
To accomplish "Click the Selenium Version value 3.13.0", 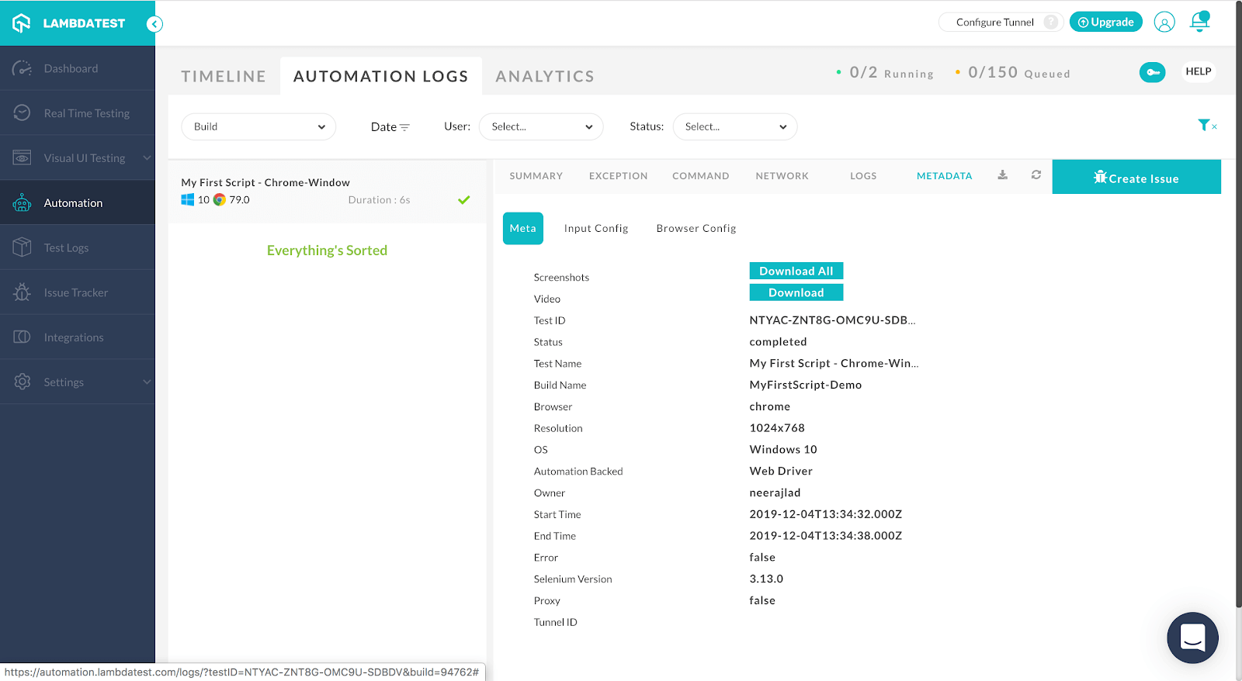I will (766, 579).
